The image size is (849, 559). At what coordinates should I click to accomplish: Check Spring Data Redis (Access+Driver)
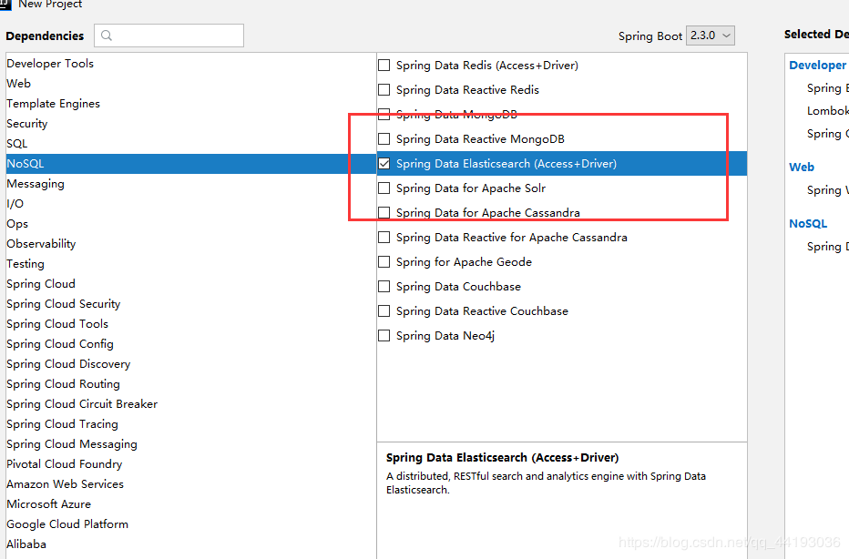(x=384, y=66)
